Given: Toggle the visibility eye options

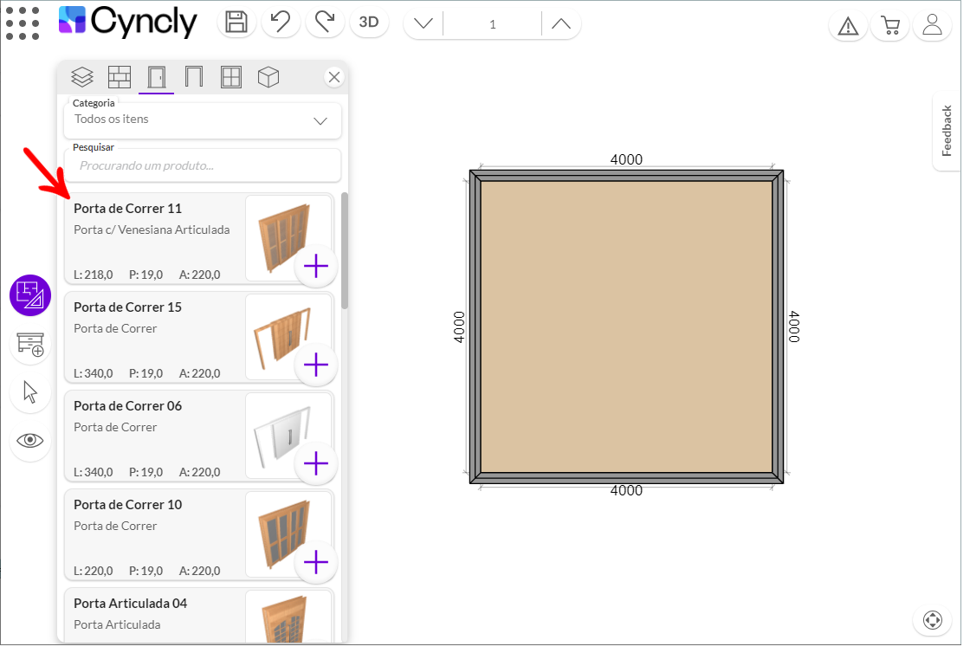Looking at the screenshot, I should pos(29,441).
